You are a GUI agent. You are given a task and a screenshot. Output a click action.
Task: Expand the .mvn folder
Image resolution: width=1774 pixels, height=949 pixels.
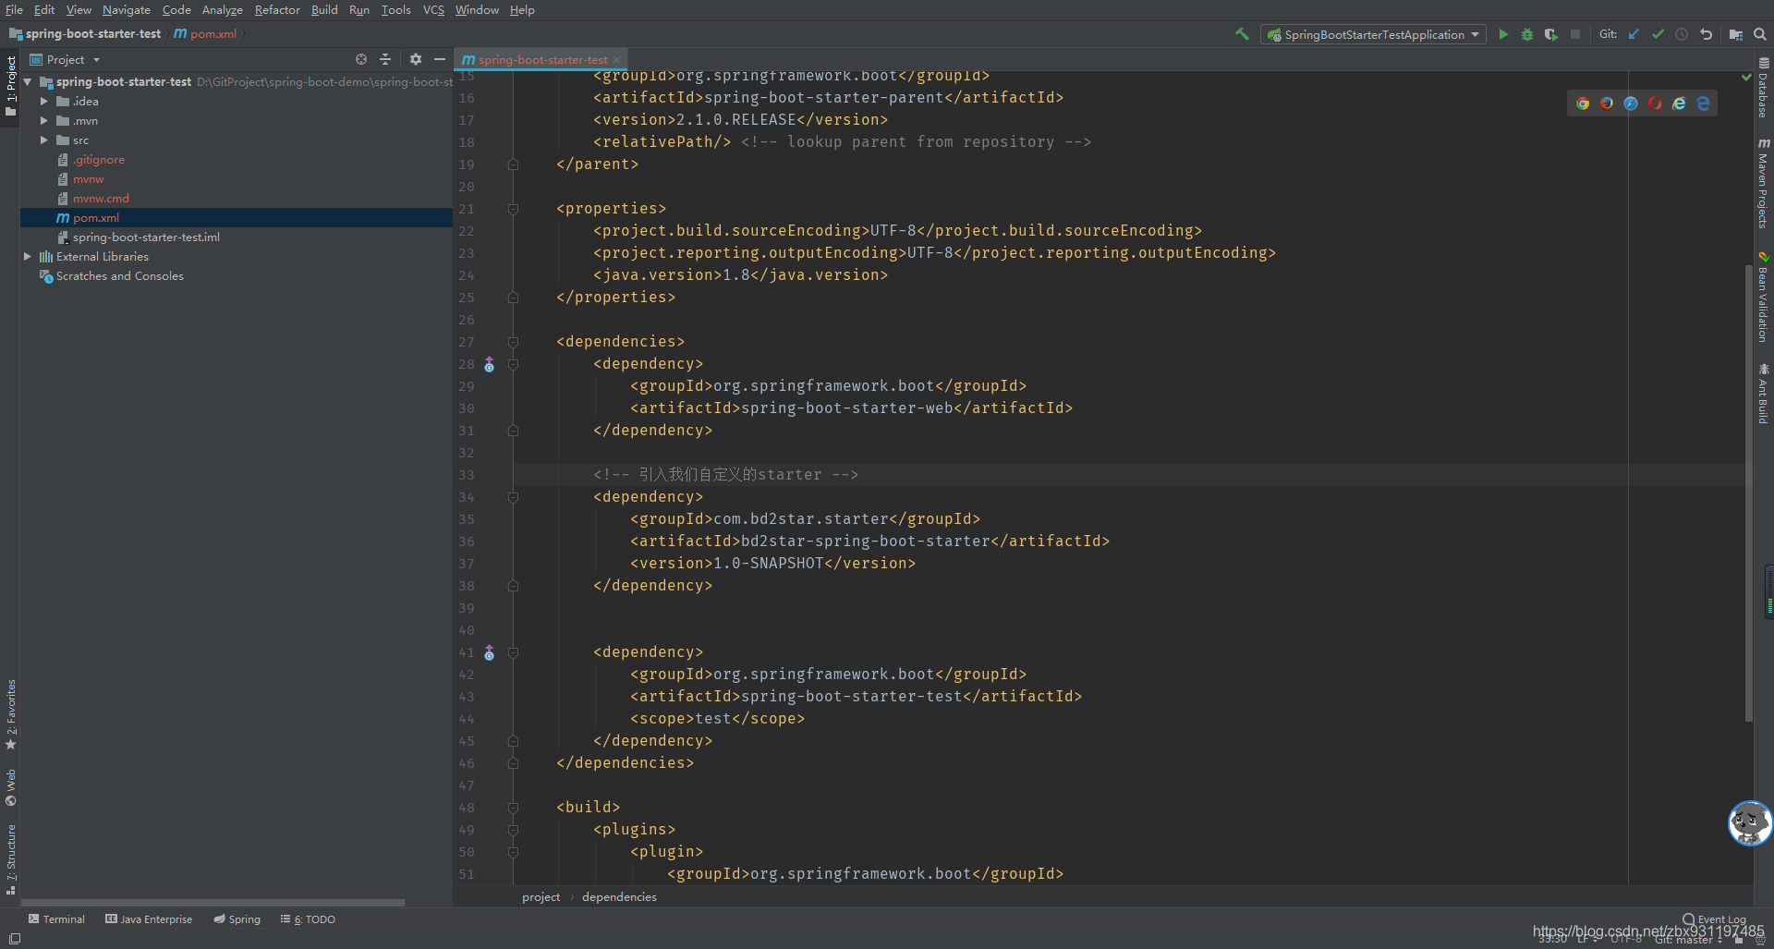click(43, 121)
